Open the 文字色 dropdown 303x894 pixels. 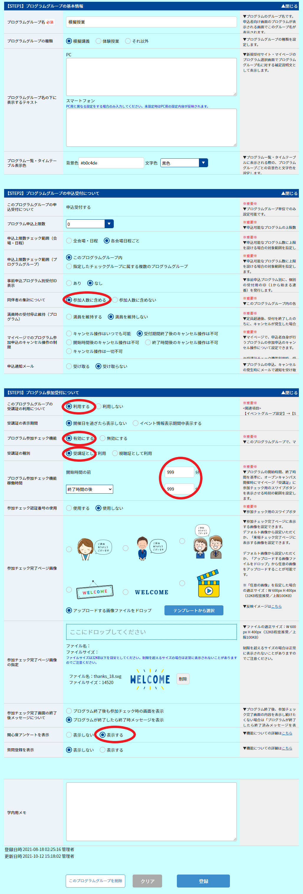coord(184,163)
